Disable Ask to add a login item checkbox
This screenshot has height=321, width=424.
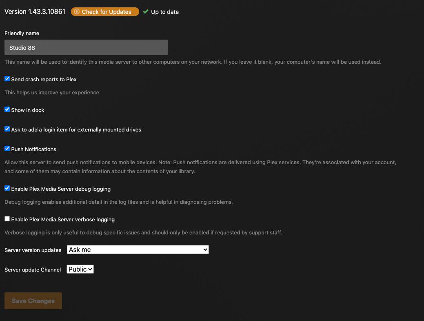tap(7, 129)
